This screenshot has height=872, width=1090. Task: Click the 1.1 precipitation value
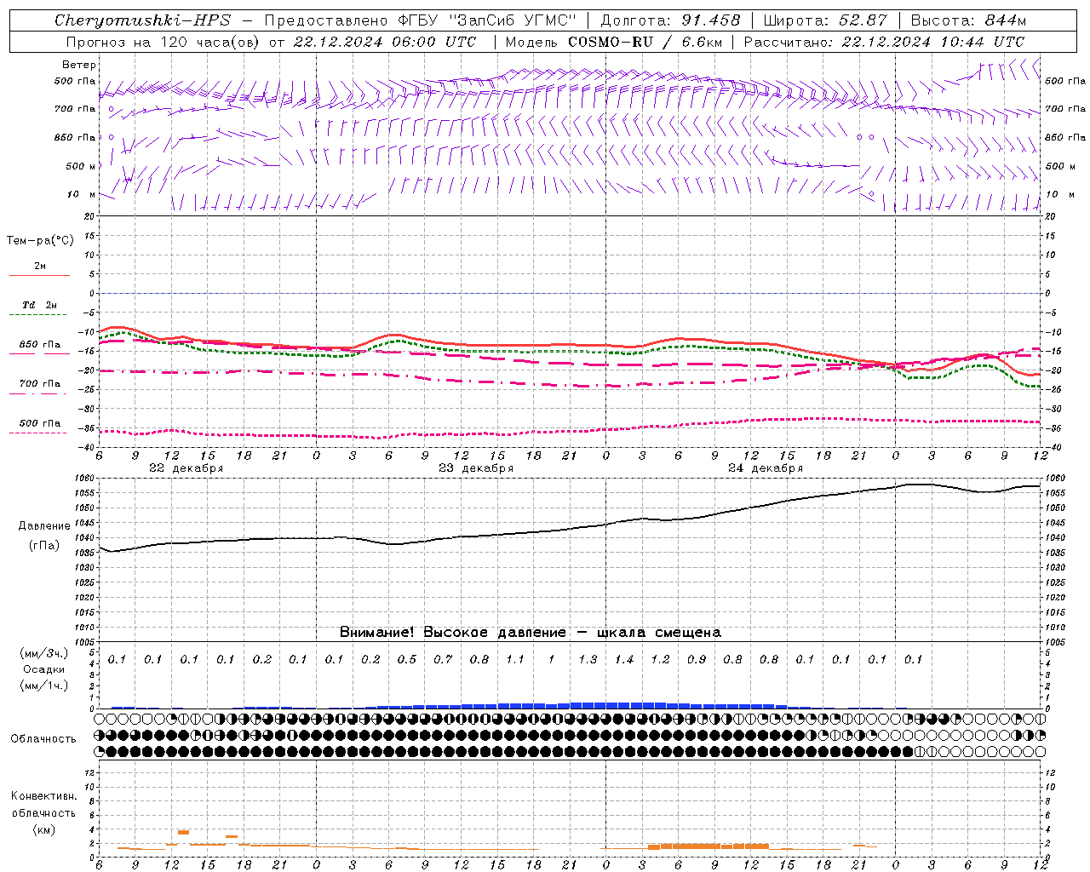click(515, 660)
